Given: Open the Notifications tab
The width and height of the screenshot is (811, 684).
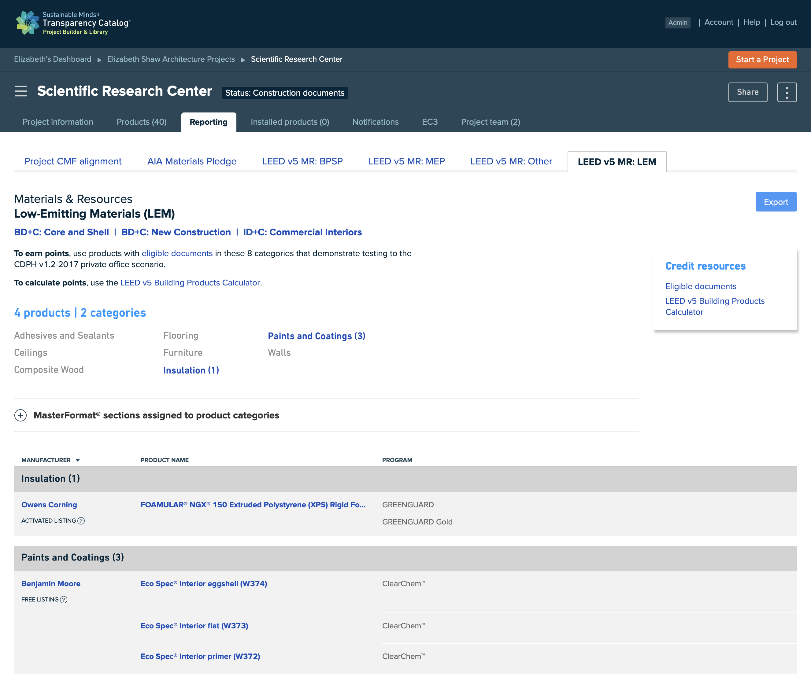Looking at the screenshot, I should (x=376, y=122).
